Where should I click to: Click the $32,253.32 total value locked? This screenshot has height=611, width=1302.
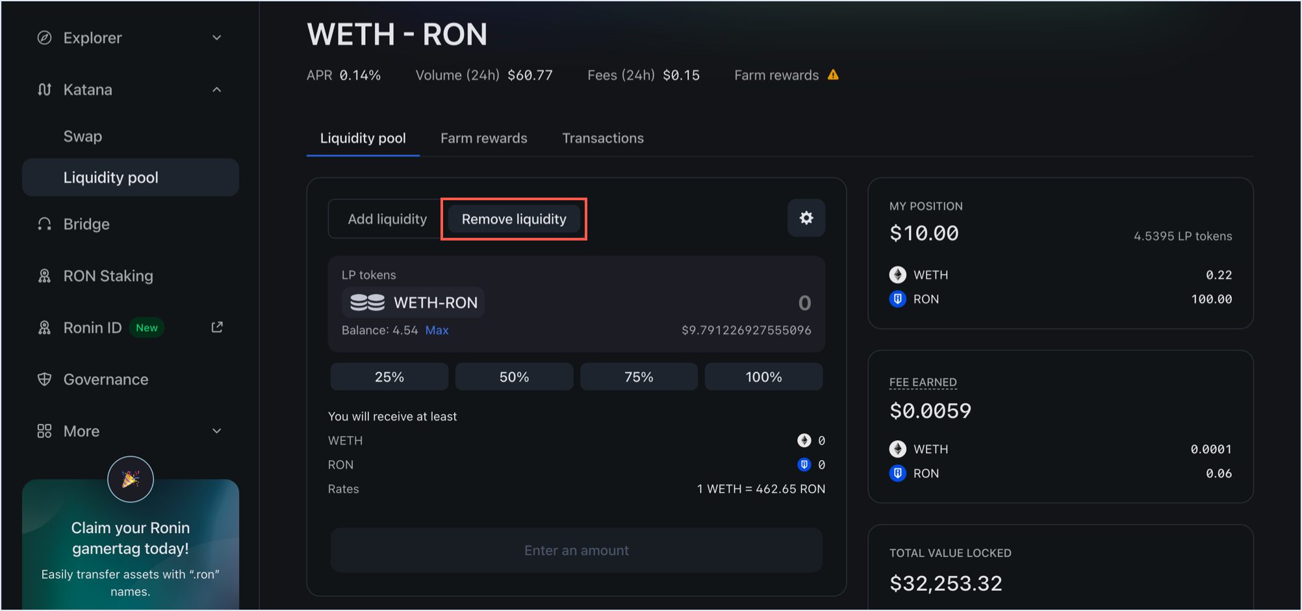[945, 584]
